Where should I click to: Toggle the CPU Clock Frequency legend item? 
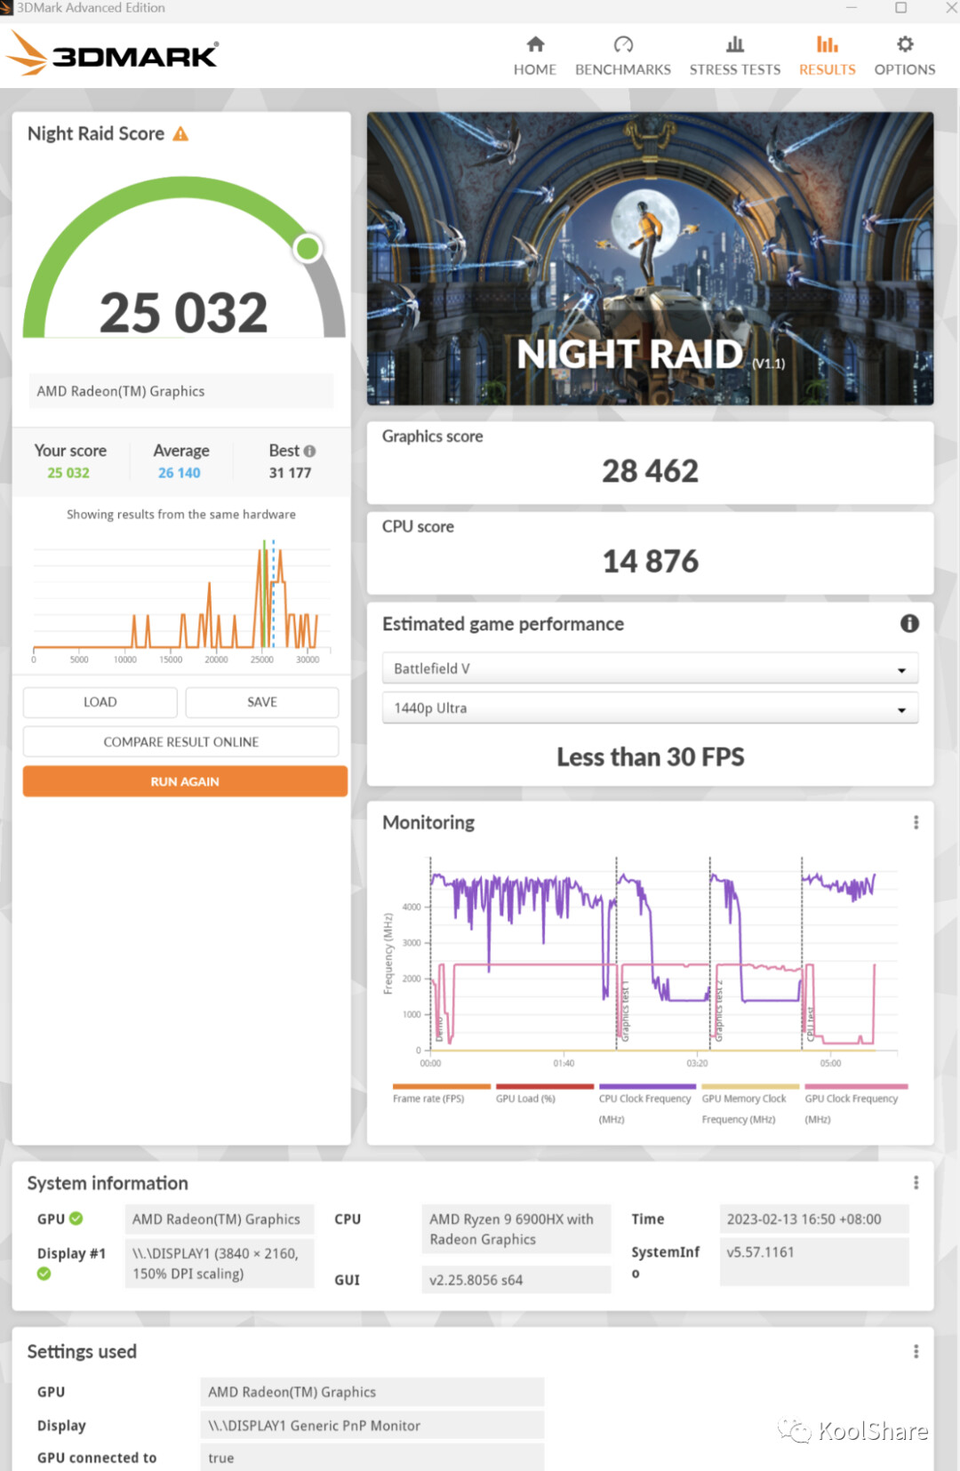[647, 1105]
